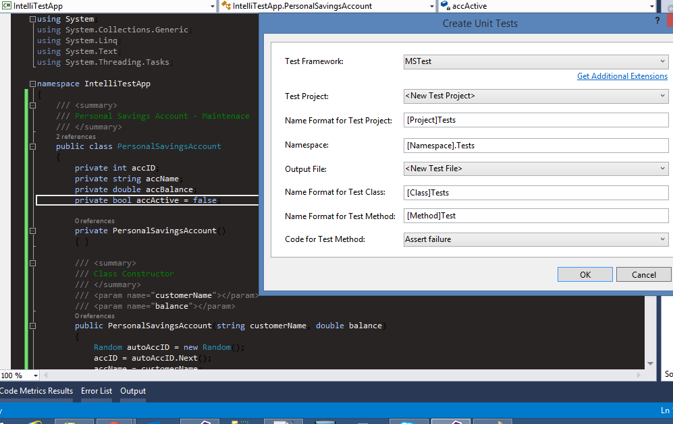Click 0 references above the public constructor

tap(95, 316)
